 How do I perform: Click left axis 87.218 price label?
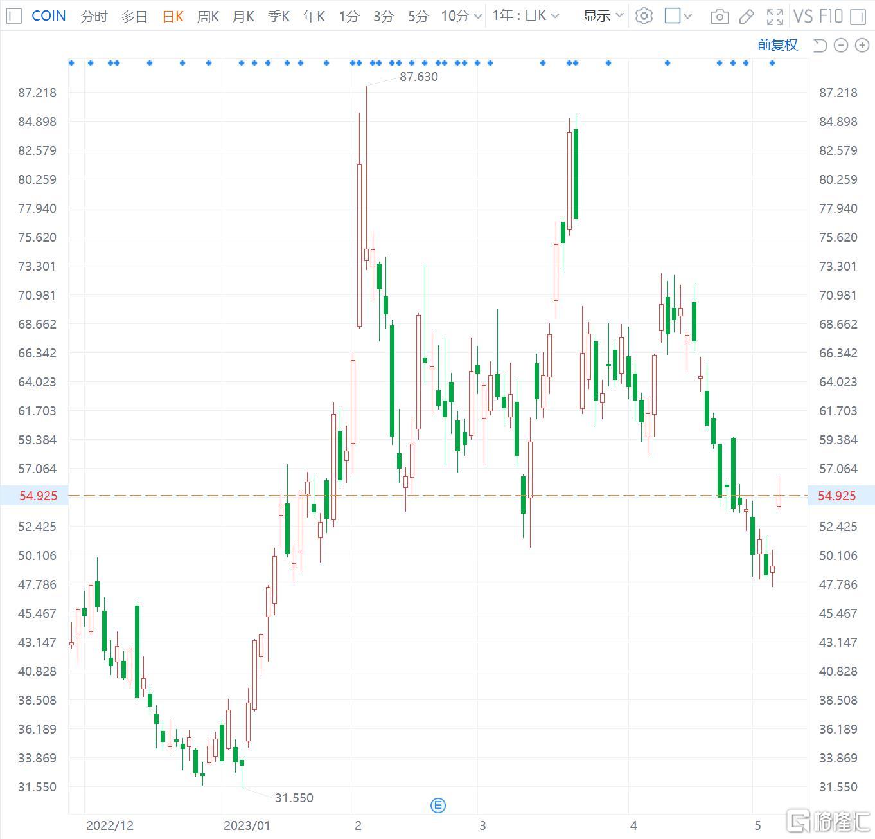point(37,93)
